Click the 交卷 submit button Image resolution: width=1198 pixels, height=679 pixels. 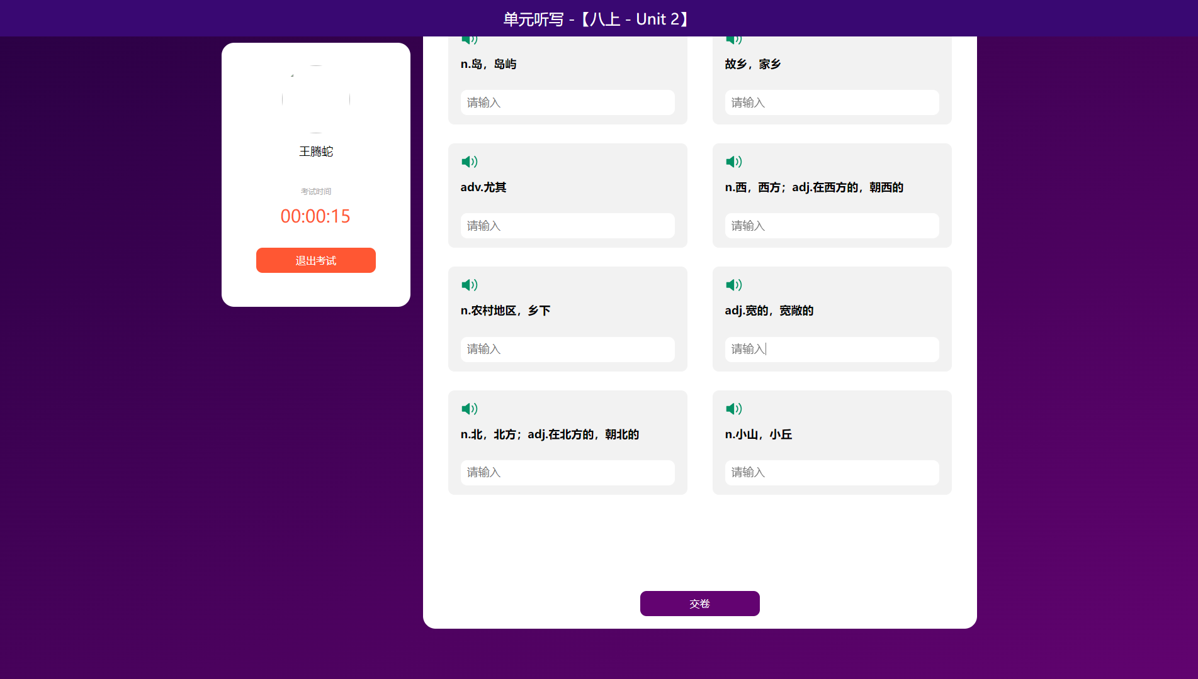(699, 604)
